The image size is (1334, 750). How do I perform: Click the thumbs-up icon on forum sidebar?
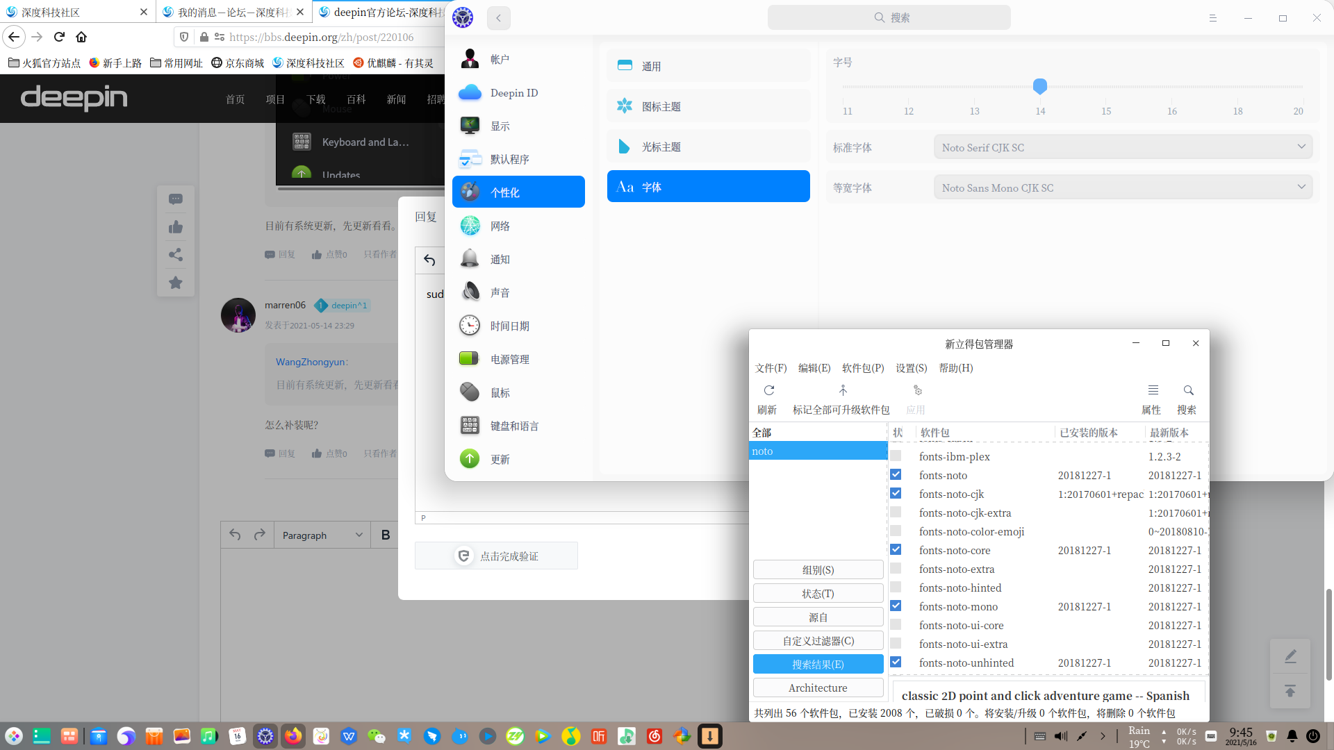176,227
